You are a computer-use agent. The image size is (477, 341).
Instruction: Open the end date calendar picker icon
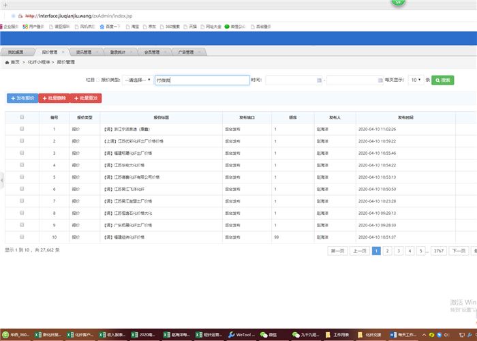click(x=379, y=80)
